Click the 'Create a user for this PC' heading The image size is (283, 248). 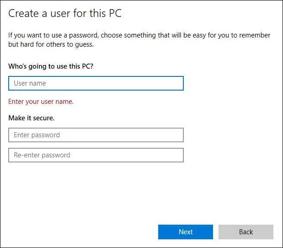(65, 13)
